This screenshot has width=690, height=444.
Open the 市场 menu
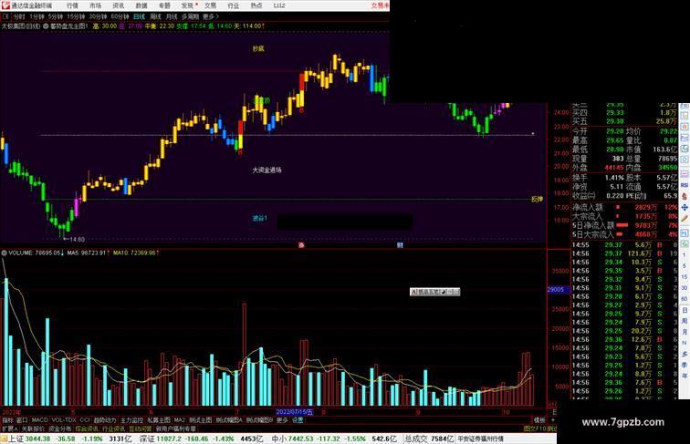pyautogui.click(x=96, y=5)
